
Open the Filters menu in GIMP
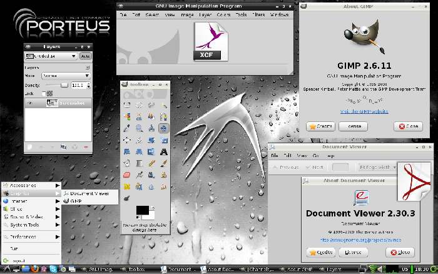pos(257,14)
